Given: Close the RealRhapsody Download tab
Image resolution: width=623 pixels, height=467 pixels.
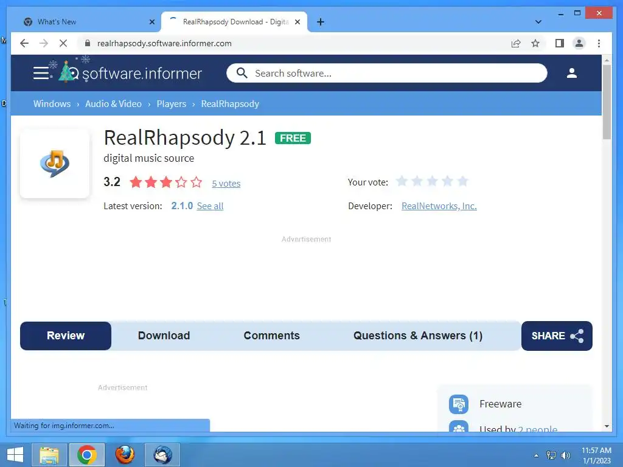Looking at the screenshot, I should point(297,22).
